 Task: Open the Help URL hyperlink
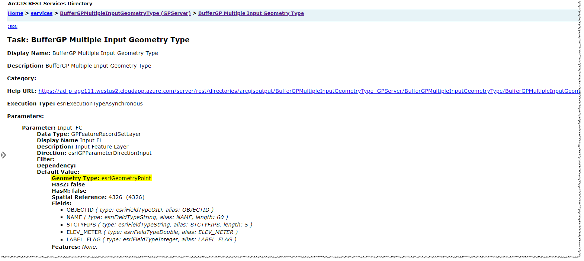[309, 91]
